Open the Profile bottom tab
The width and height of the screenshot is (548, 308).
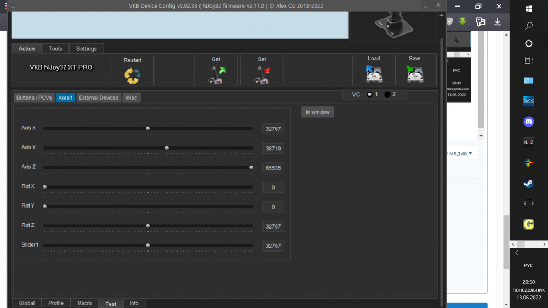56,303
